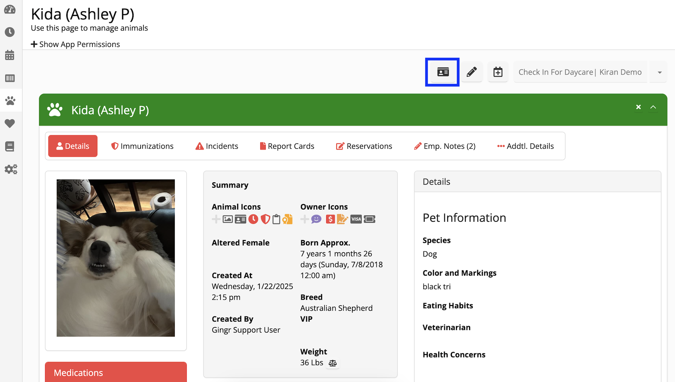Open the dashboard gauge sidebar icon

click(x=10, y=10)
